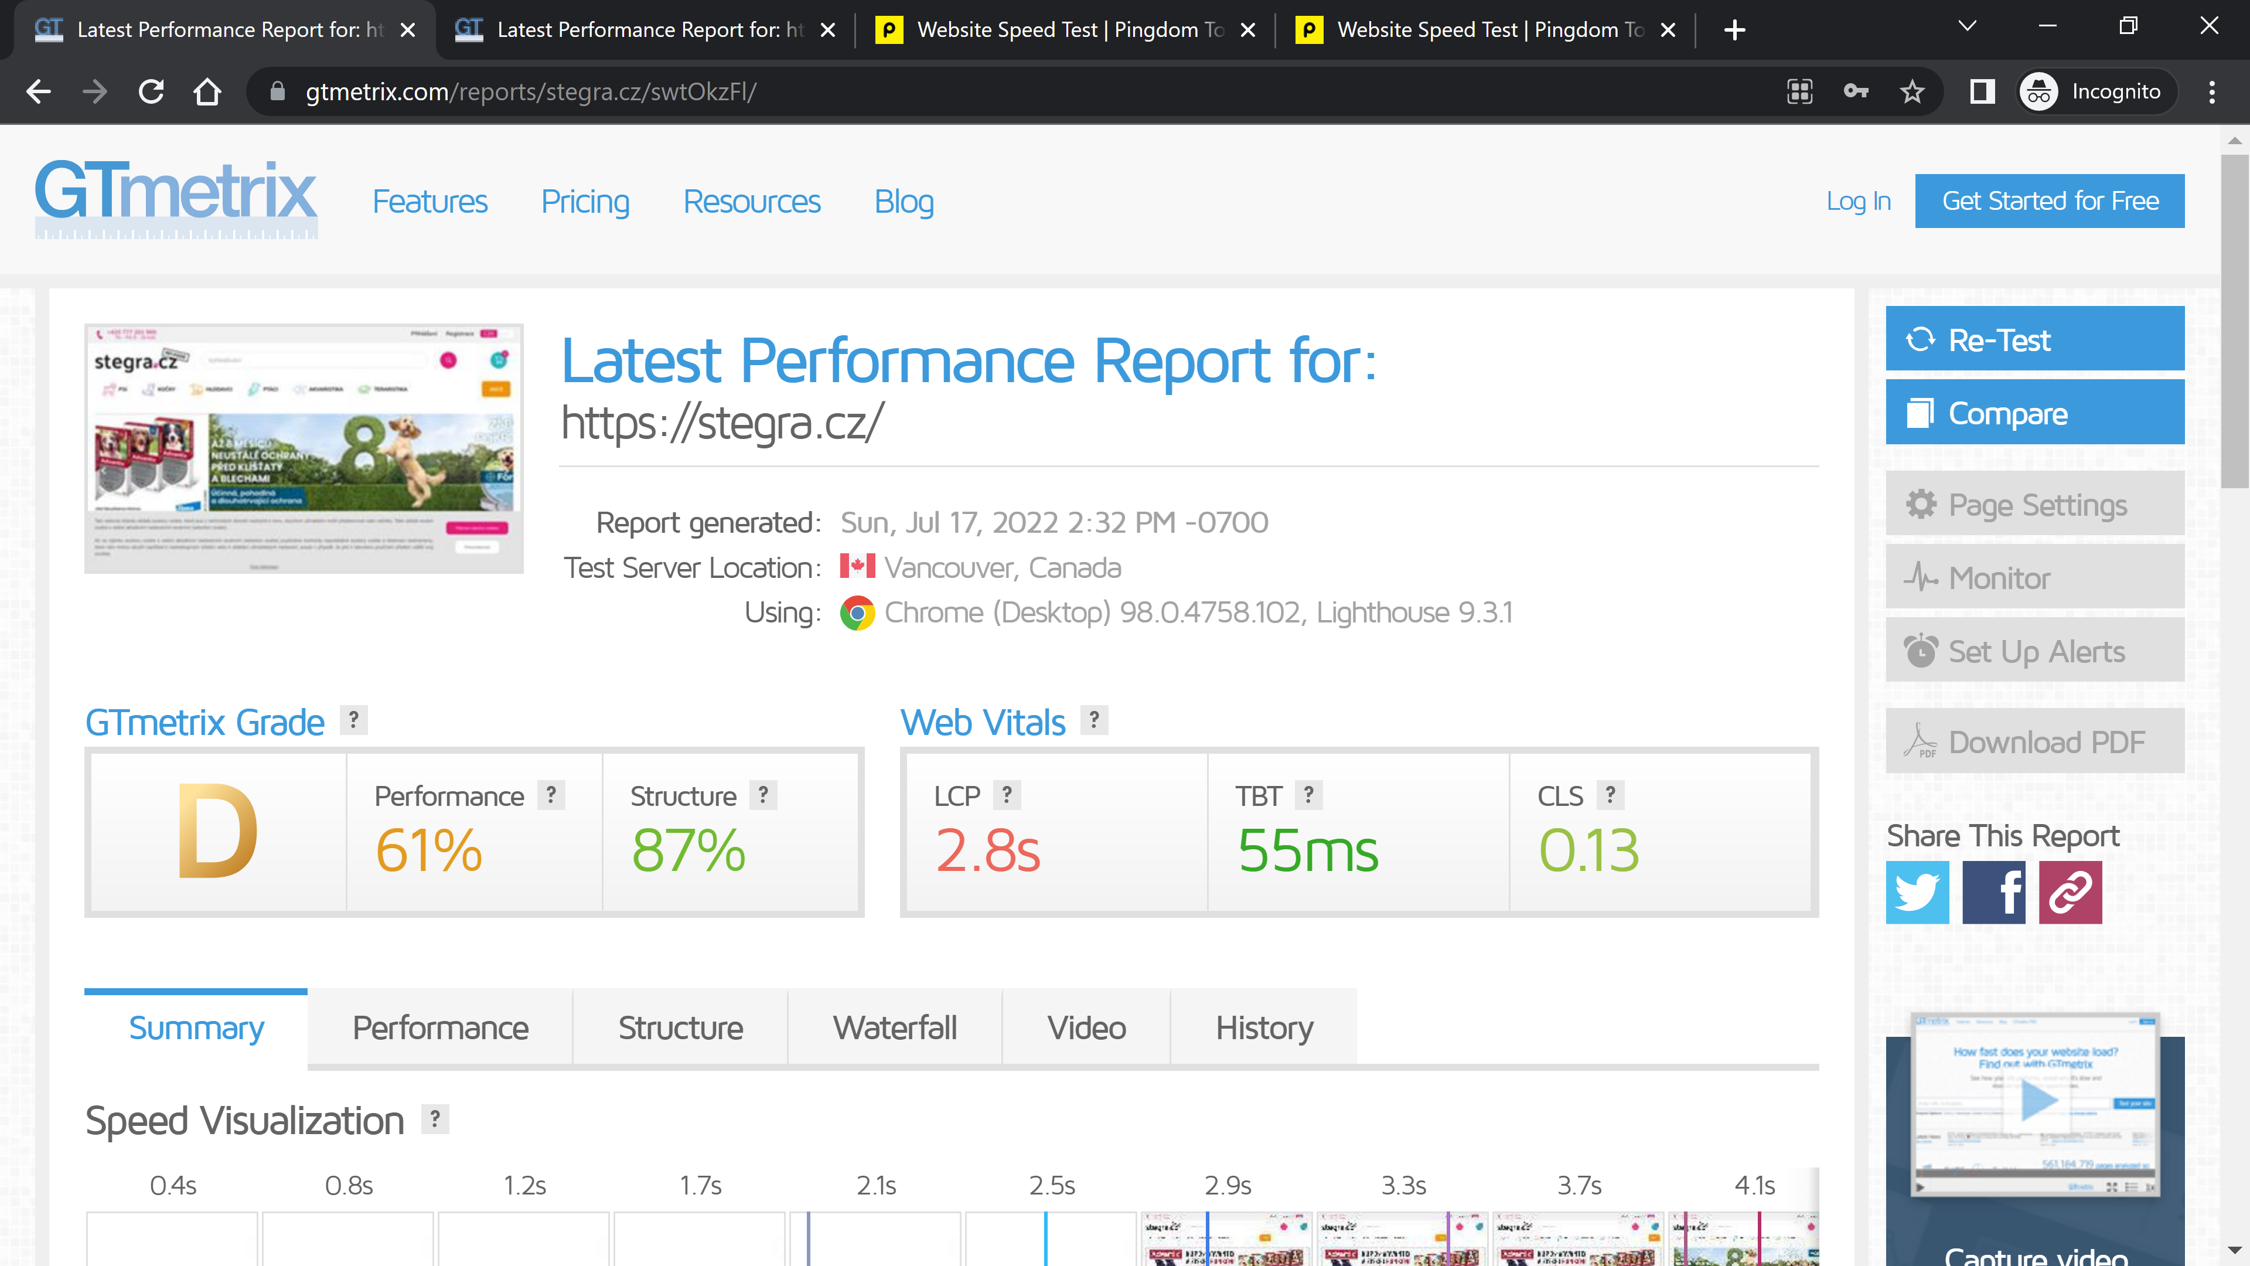Click the GTmetrix Grade help question mark
This screenshot has height=1266, width=2250.
353,720
